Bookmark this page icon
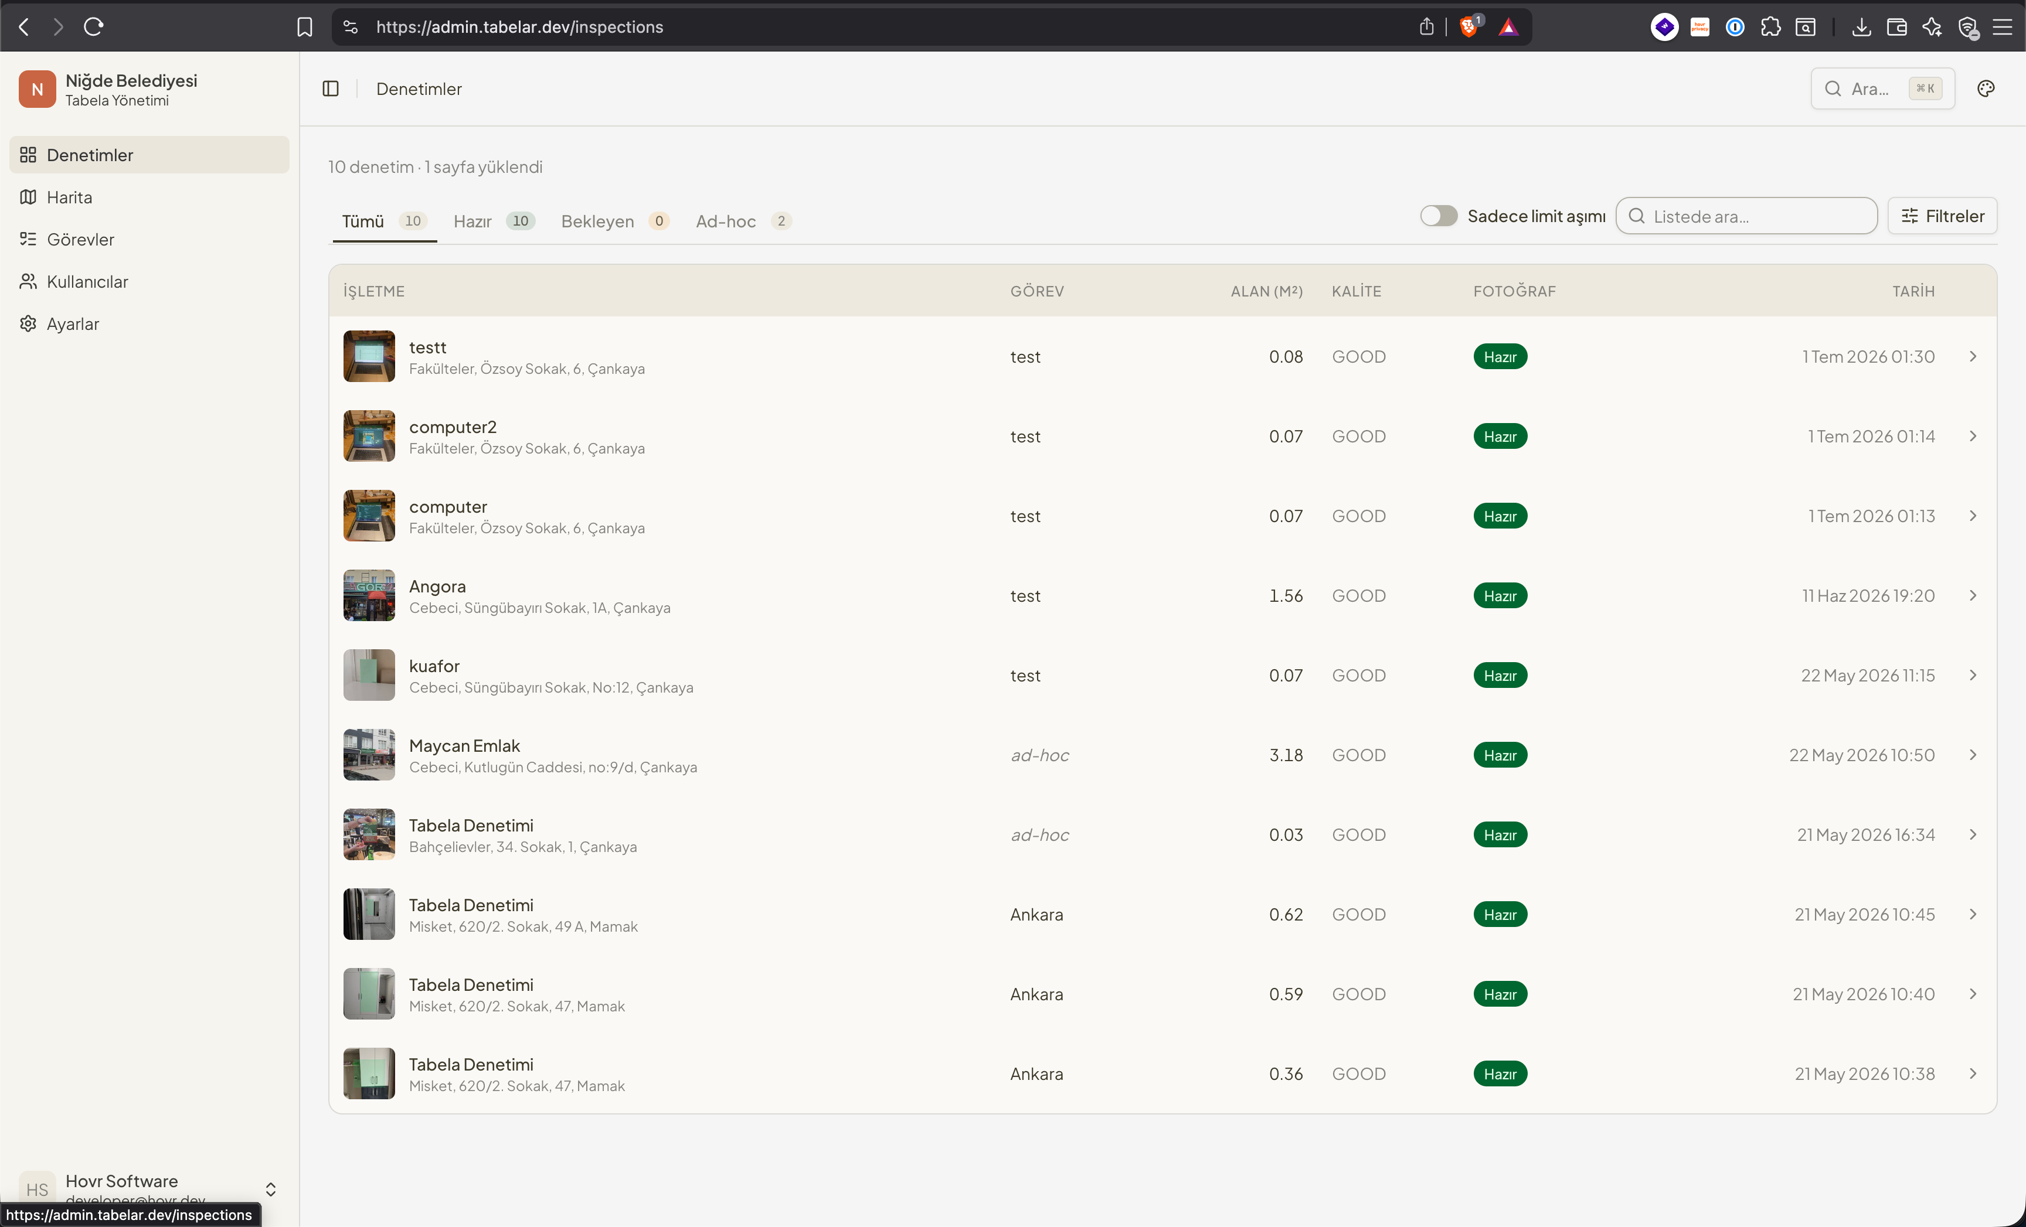Screen dimensions: 2026x1227 coord(305,27)
